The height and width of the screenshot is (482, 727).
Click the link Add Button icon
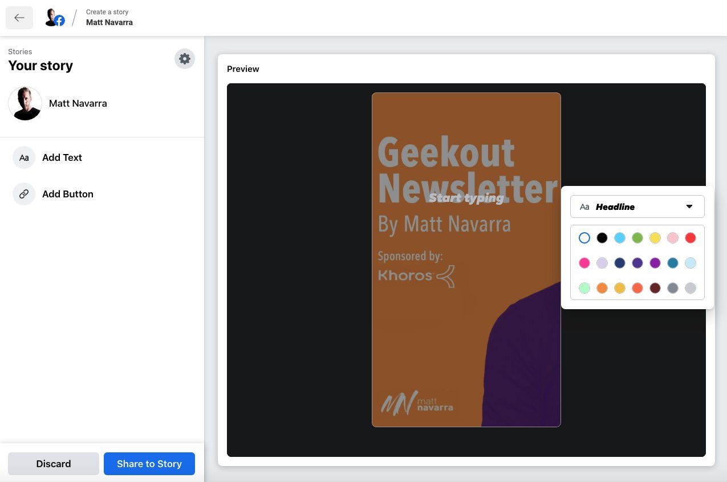click(24, 194)
